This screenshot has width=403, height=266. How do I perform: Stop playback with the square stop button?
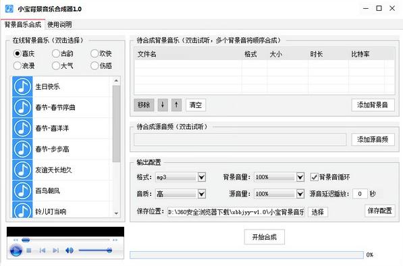[29, 250]
